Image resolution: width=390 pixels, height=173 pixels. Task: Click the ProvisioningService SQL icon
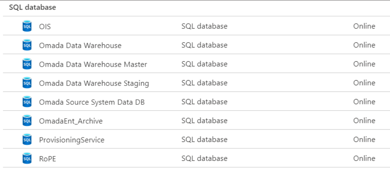point(27,139)
